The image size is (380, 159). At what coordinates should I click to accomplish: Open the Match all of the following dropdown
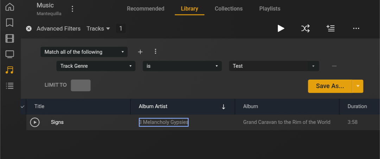pos(84,52)
